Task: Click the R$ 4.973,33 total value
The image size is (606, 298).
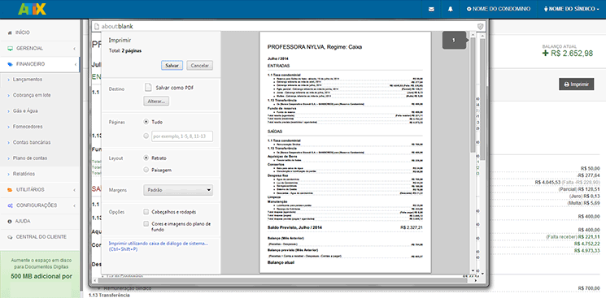Action: click(587, 251)
